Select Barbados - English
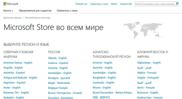Viewport: 182px width, 99px height. 14,97
